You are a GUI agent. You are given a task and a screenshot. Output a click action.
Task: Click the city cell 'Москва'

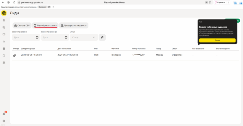(160, 55)
